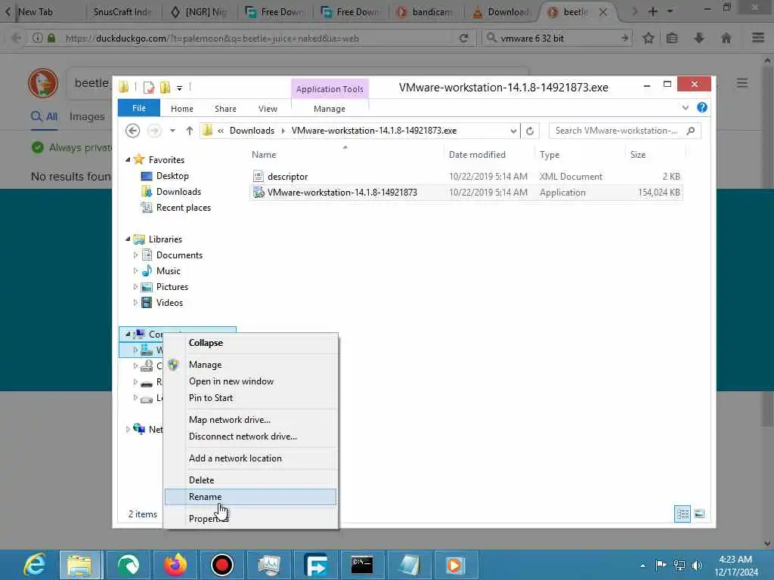Go back in Explorer navigation
Image resolution: width=774 pixels, height=580 pixels.
132,131
